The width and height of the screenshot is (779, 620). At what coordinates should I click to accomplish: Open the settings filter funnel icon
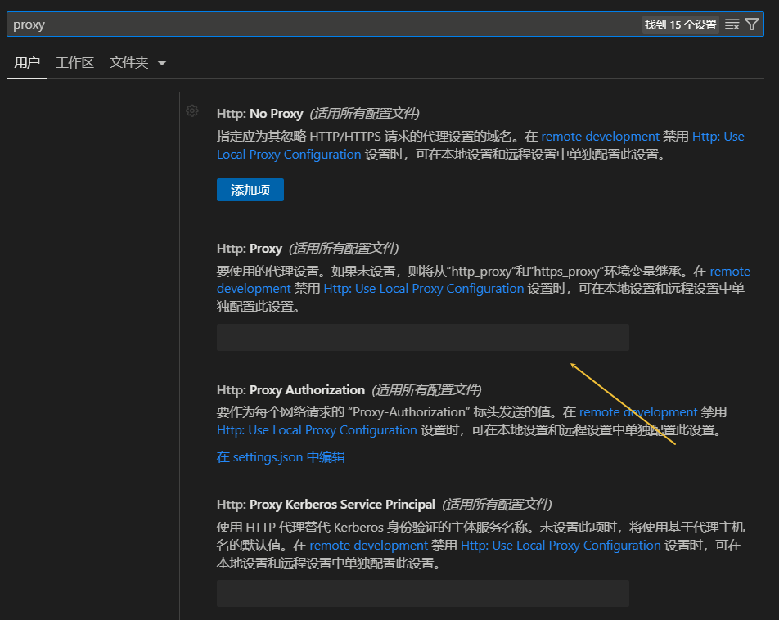click(x=752, y=25)
